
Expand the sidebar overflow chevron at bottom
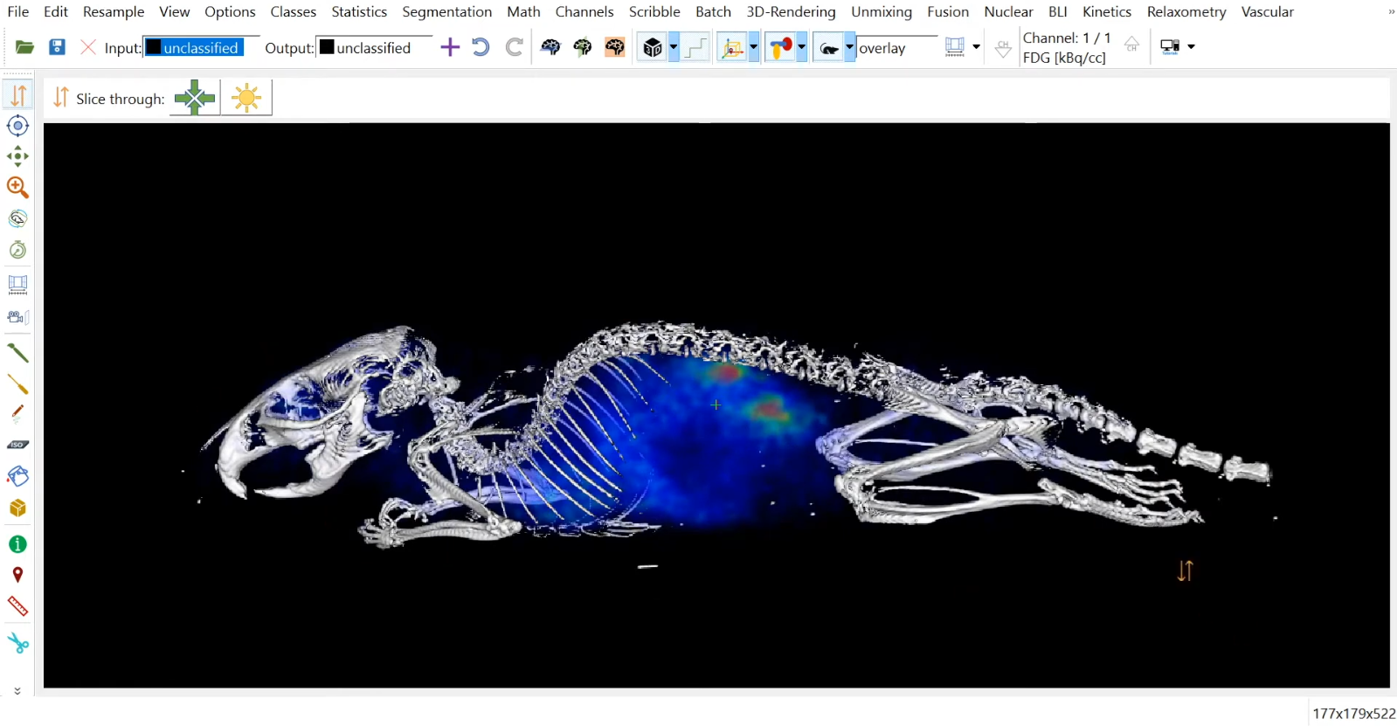pos(17,691)
